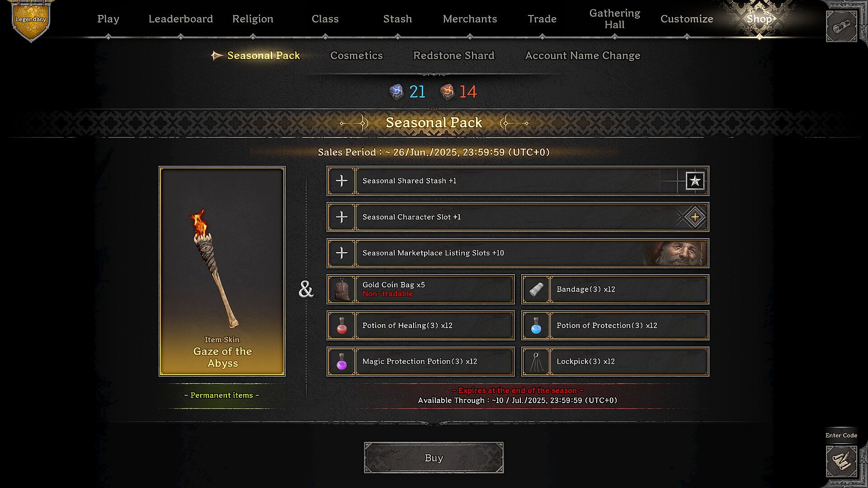868x488 pixels.
Task: Click the Bandage item icon
Action: pyautogui.click(x=536, y=289)
